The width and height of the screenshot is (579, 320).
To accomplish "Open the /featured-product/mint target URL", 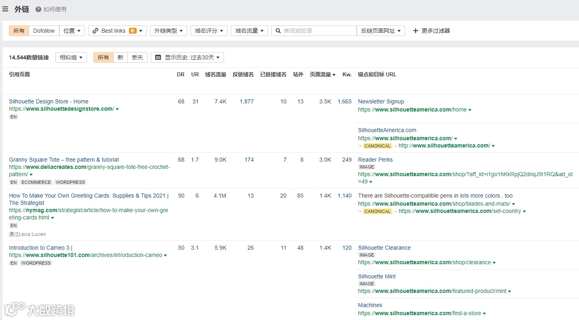I will point(432,291).
